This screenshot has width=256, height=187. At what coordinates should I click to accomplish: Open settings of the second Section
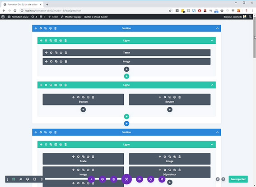pos(41,132)
